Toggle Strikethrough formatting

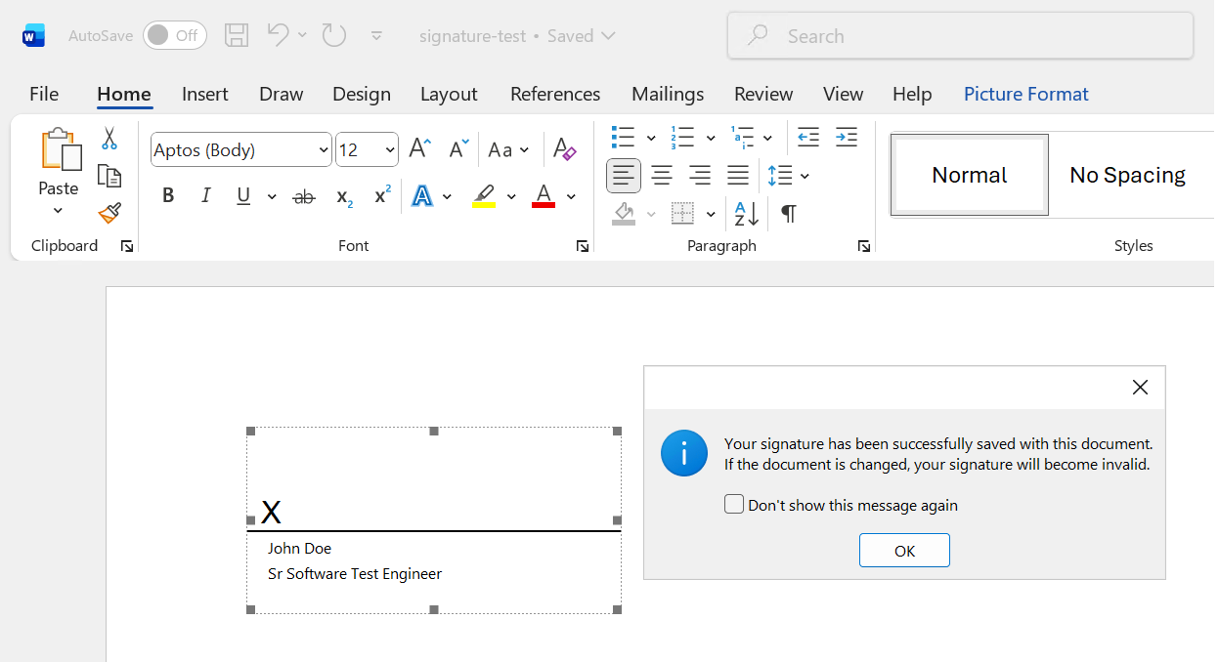click(x=304, y=196)
